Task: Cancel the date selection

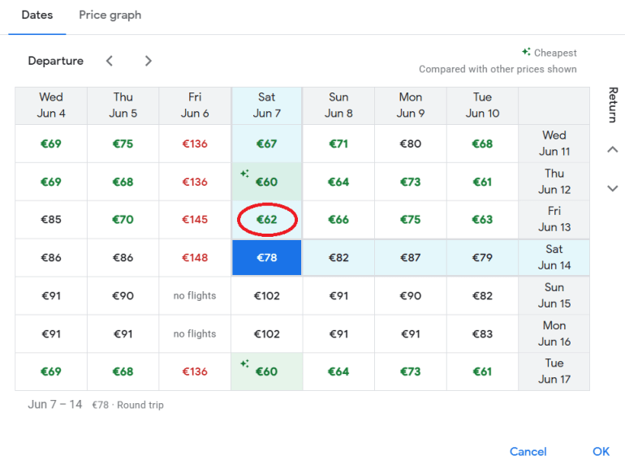Action: click(528, 451)
